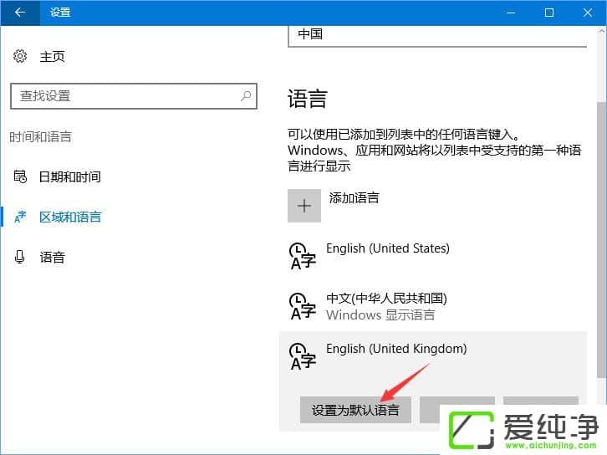The width and height of the screenshot is (607, 455).
Task: Click the 日期和时间 calendar clock icon
Action: (x=20, y=176)
